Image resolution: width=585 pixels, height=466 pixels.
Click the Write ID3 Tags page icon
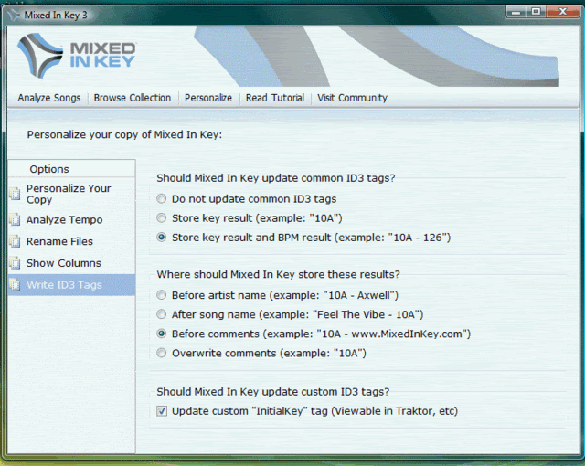(15, 284)
